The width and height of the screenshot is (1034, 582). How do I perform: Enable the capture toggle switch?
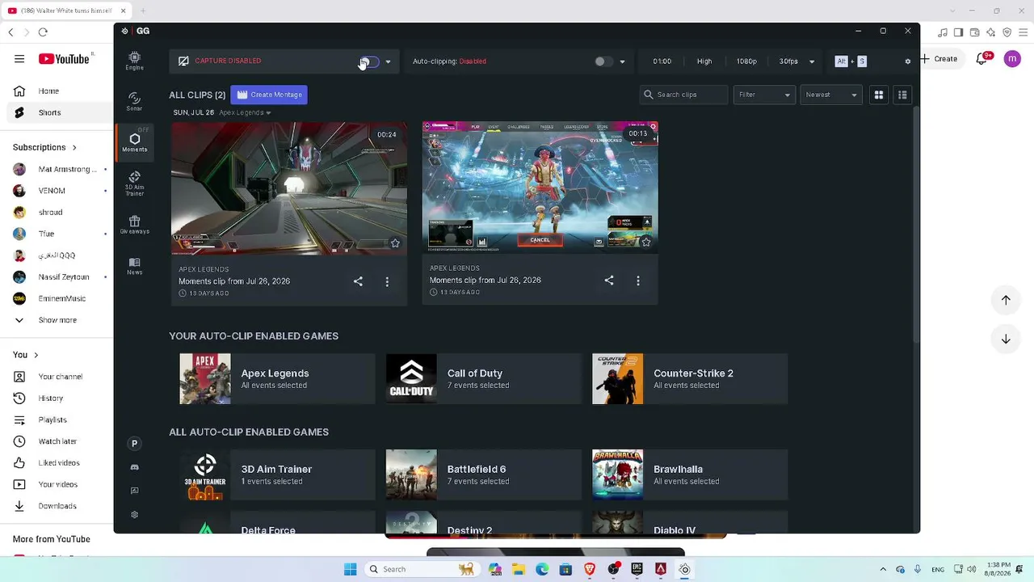coord(370,61)
